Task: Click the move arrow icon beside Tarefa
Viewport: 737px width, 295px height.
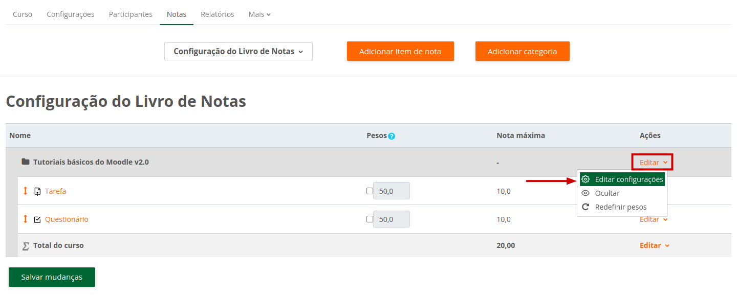Action: coord(26,191)
